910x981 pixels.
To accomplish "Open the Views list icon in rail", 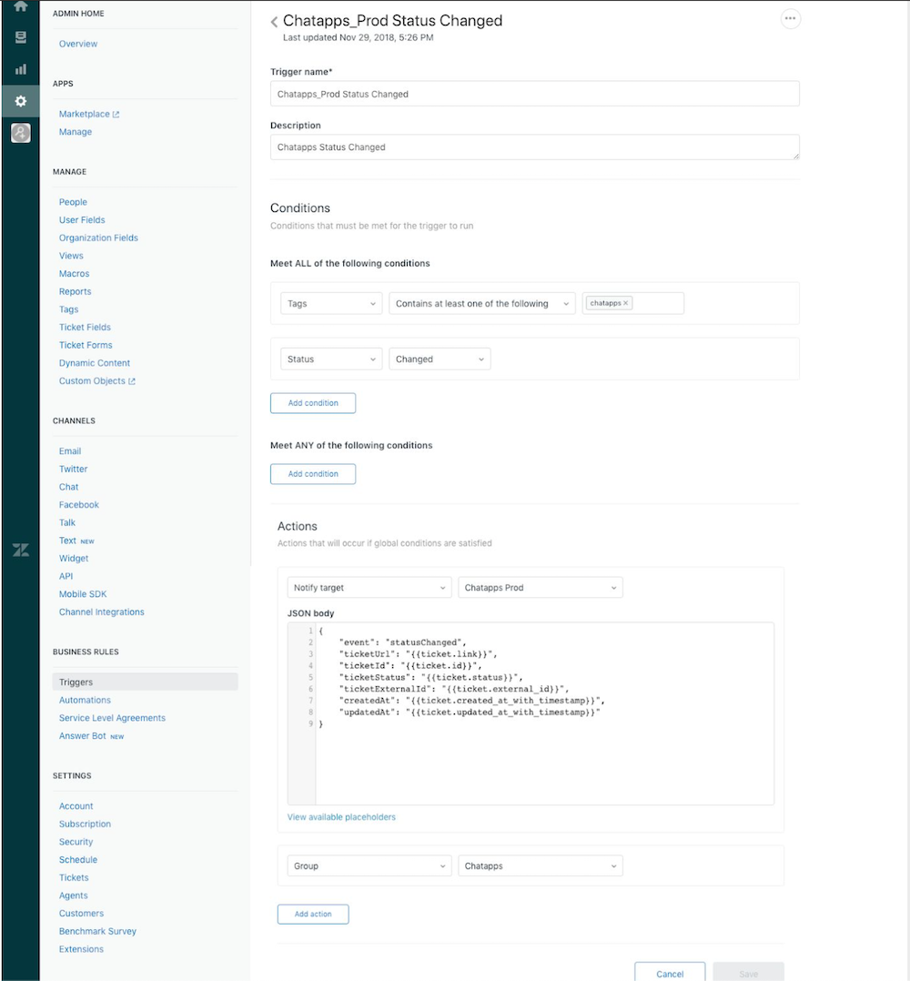I will (x=21, y=37).
